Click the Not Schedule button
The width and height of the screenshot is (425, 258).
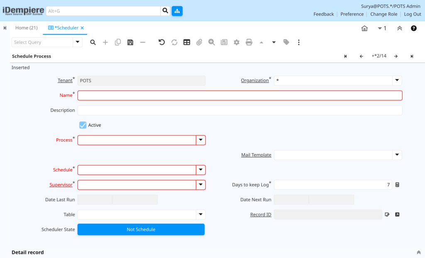141,229
